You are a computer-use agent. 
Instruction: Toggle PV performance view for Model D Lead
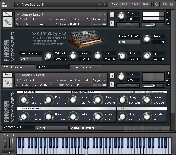point(168,84)
